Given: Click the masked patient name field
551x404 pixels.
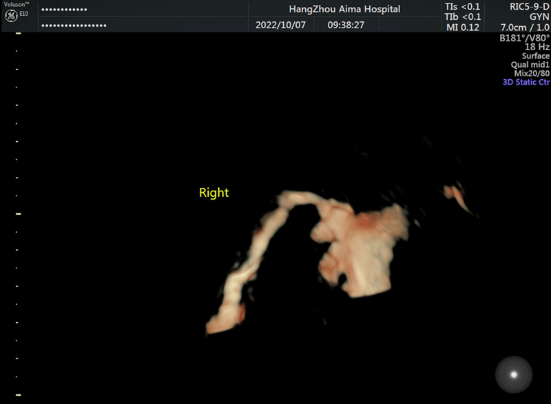Looking at the screenshot, I should (65, 10).
